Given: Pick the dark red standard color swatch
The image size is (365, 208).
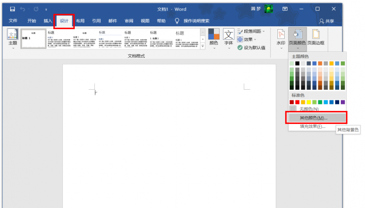Looking at the screenshot, I should (291, 102).
